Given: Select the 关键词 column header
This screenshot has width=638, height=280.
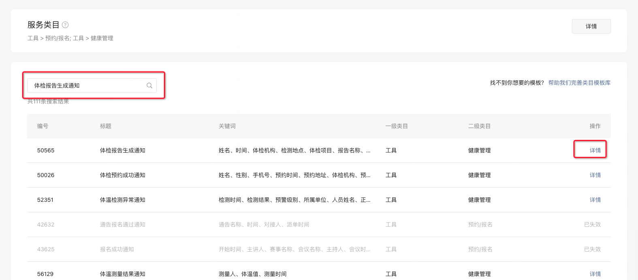Looking at the screenshot, I should click(x=227, y=126).
